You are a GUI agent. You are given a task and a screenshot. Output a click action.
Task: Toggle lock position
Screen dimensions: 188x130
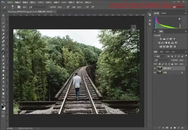[x=166, y=64]
